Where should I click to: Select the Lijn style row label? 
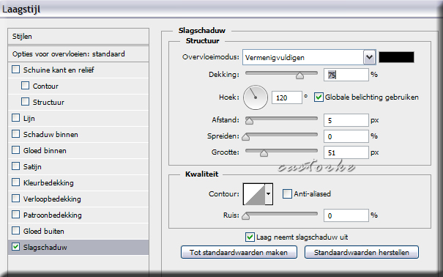click(29, 119)
